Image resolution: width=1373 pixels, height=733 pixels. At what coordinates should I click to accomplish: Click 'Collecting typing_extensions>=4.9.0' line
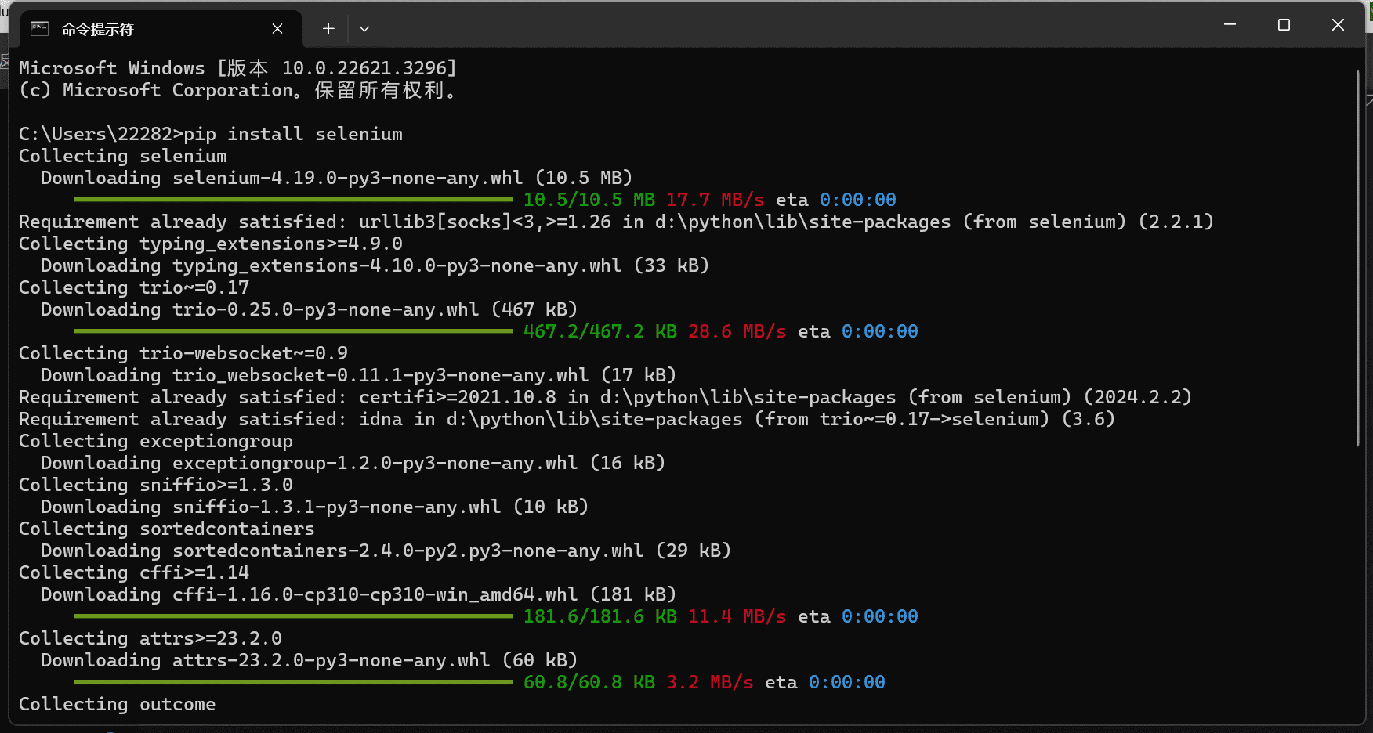point(211,244)
